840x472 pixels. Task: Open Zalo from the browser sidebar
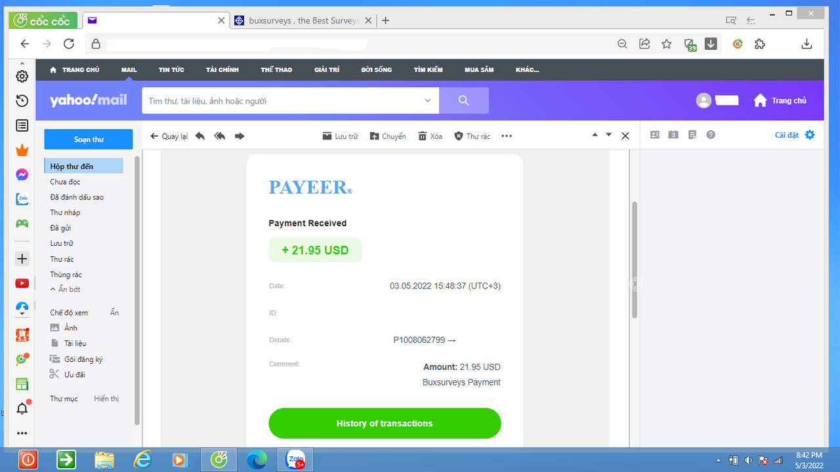coord(22,199)
